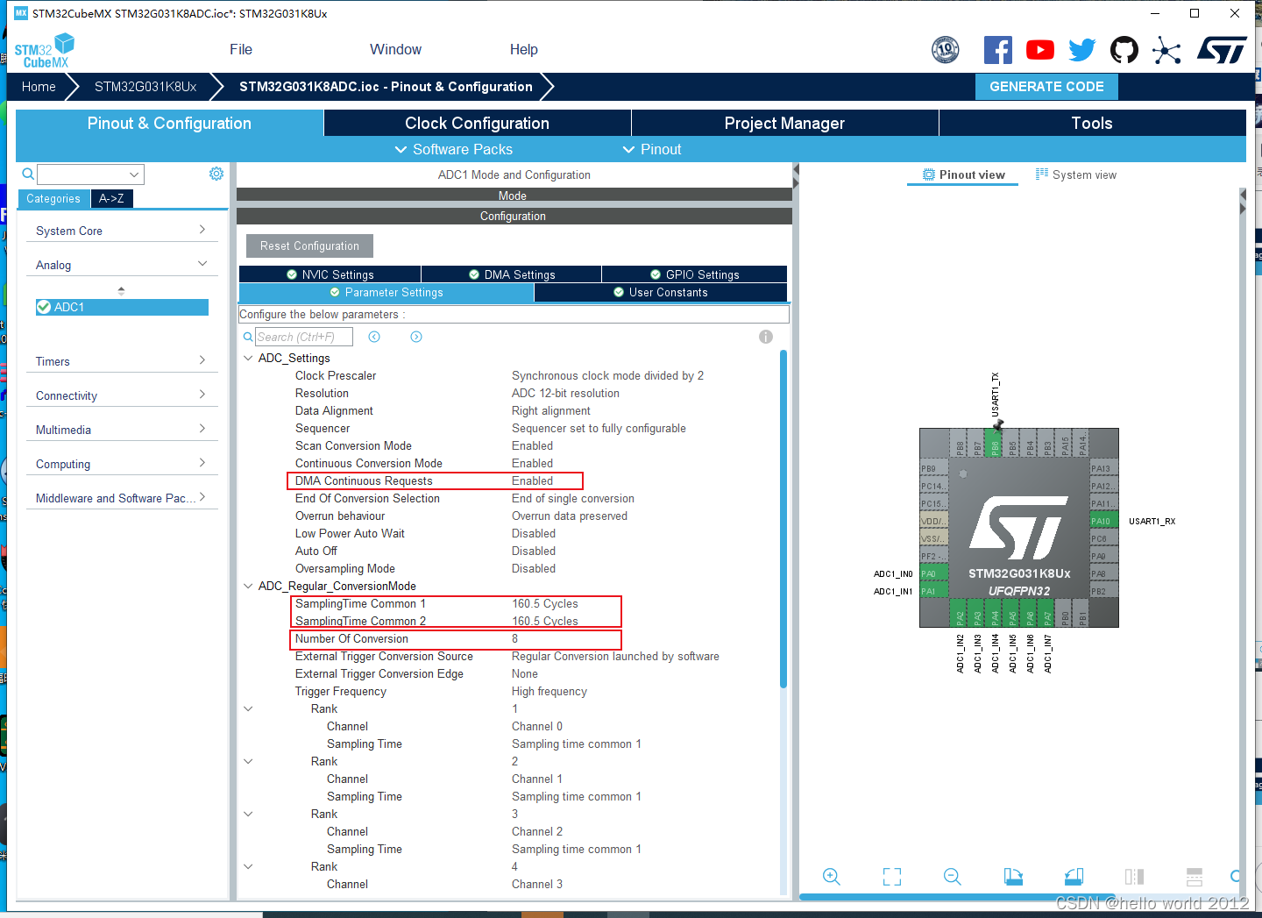
Task: Open the User Constants tab
Action: (x=660, y=292)
